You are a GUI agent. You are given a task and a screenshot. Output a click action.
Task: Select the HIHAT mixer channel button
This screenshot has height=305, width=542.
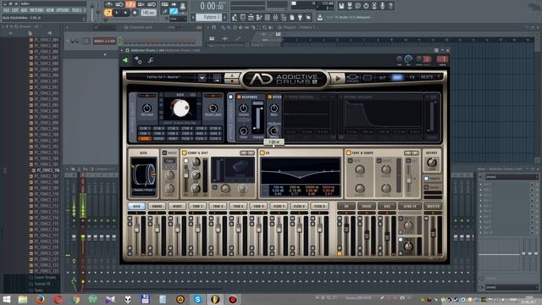pyautogui.click(x=177, y=206)
